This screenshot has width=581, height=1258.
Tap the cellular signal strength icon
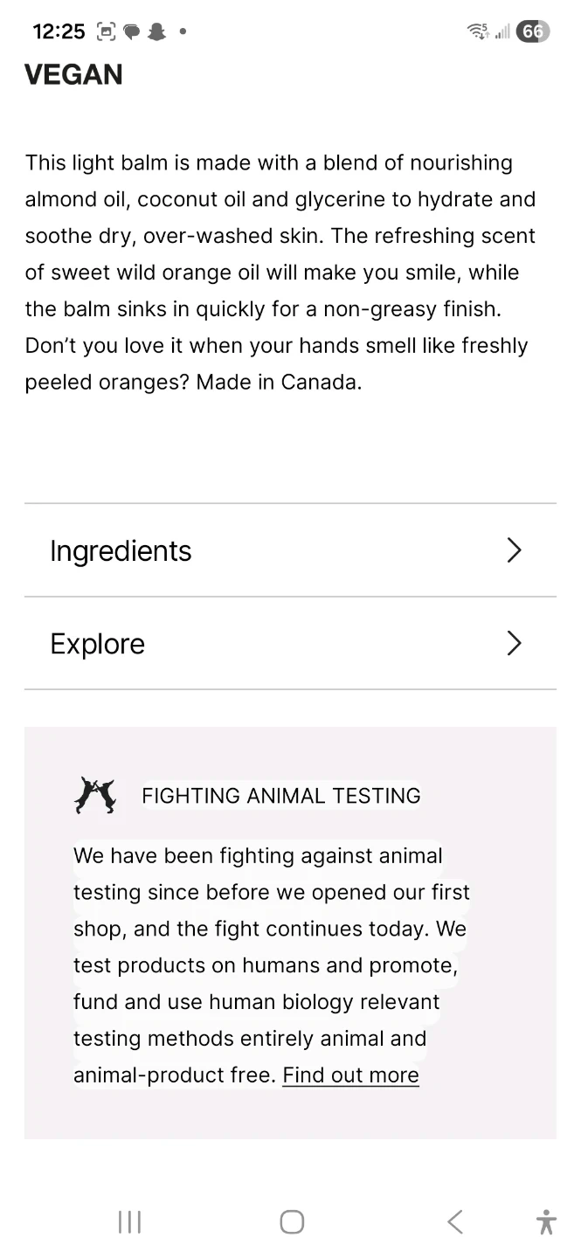[502, 32]
